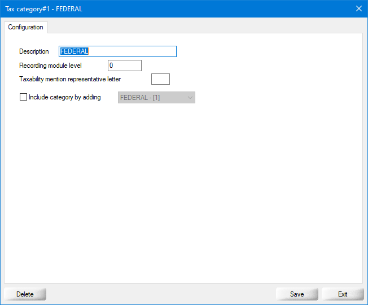Image resolution: width=368 pixels, height=305 pixels.
Task: Click the Description label
Action: pyautogui.click(x=34, y=51)
